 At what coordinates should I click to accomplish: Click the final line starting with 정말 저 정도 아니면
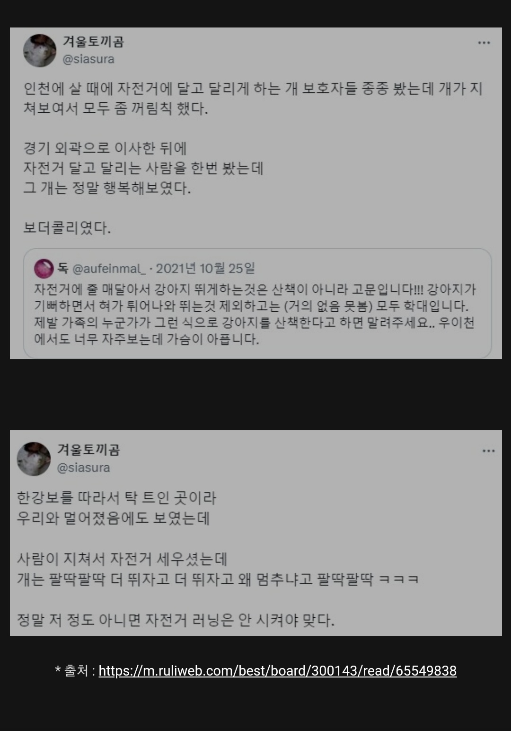point(176,620)
